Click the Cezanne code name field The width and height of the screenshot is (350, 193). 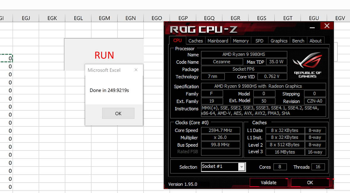point(222,62)
